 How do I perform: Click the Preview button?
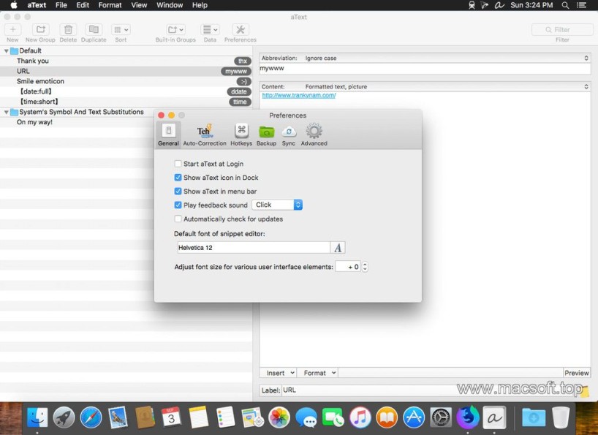(x=576, y=373)
